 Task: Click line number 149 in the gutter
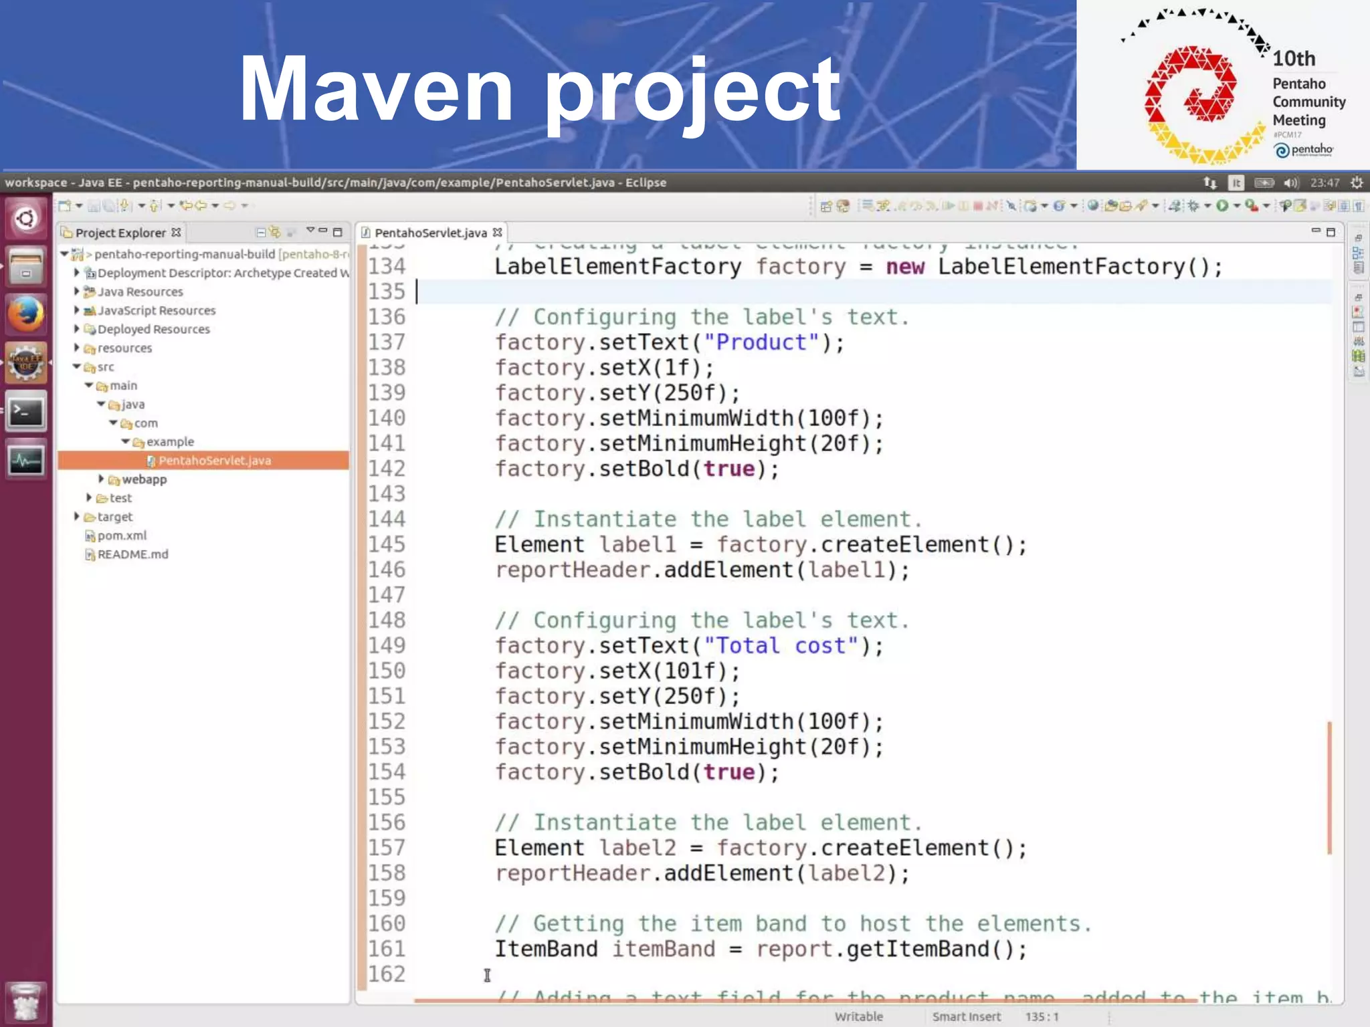(x=387, y=646)
